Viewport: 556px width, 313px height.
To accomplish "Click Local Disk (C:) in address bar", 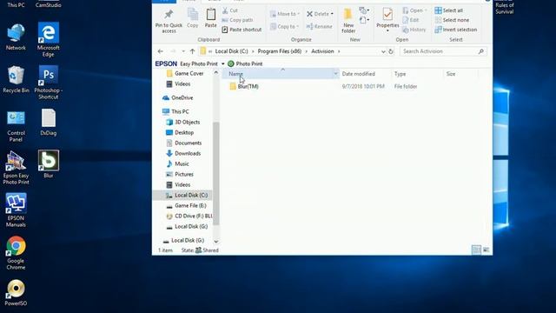I will pos(232,51).
